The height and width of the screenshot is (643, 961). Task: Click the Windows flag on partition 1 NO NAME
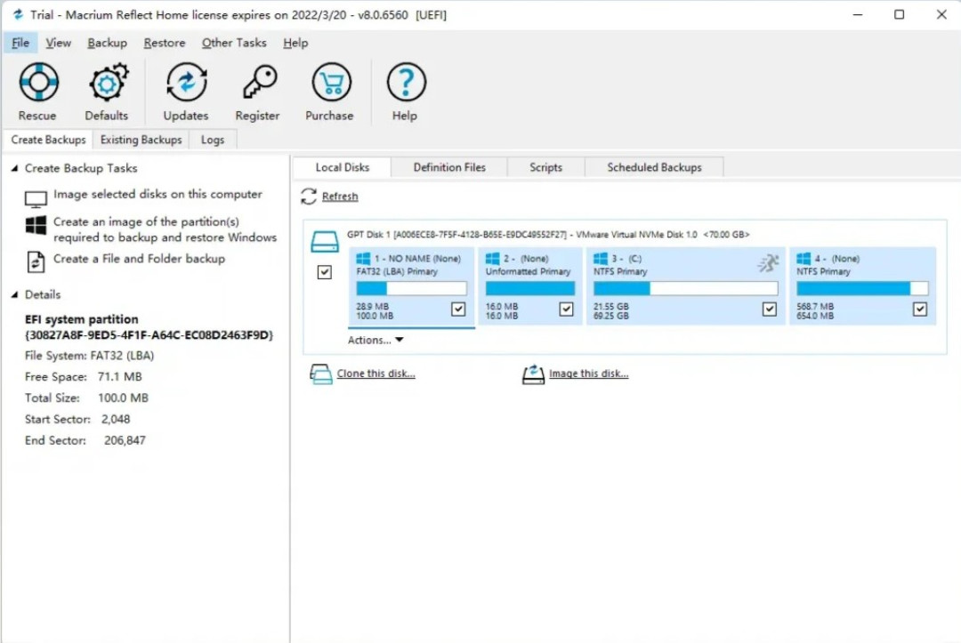click(363, 259)
